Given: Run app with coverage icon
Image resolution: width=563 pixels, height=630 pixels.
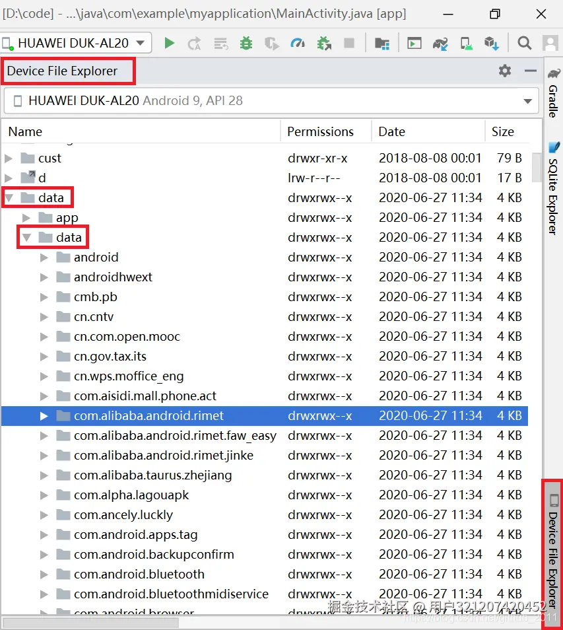Looking at the screenshot, I should pos(272,43).
